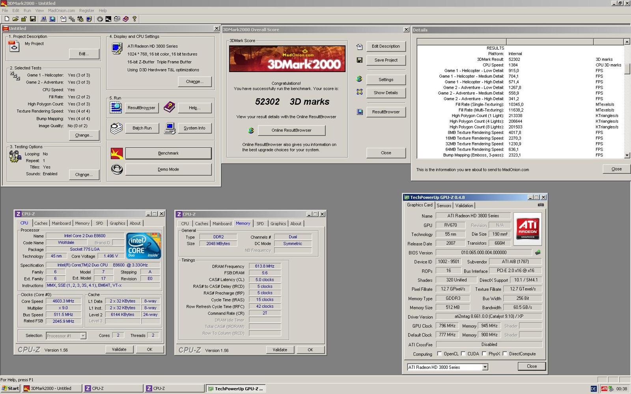Enable the OpenCL checkbox in GPU-Z

(x=439, y=353)
